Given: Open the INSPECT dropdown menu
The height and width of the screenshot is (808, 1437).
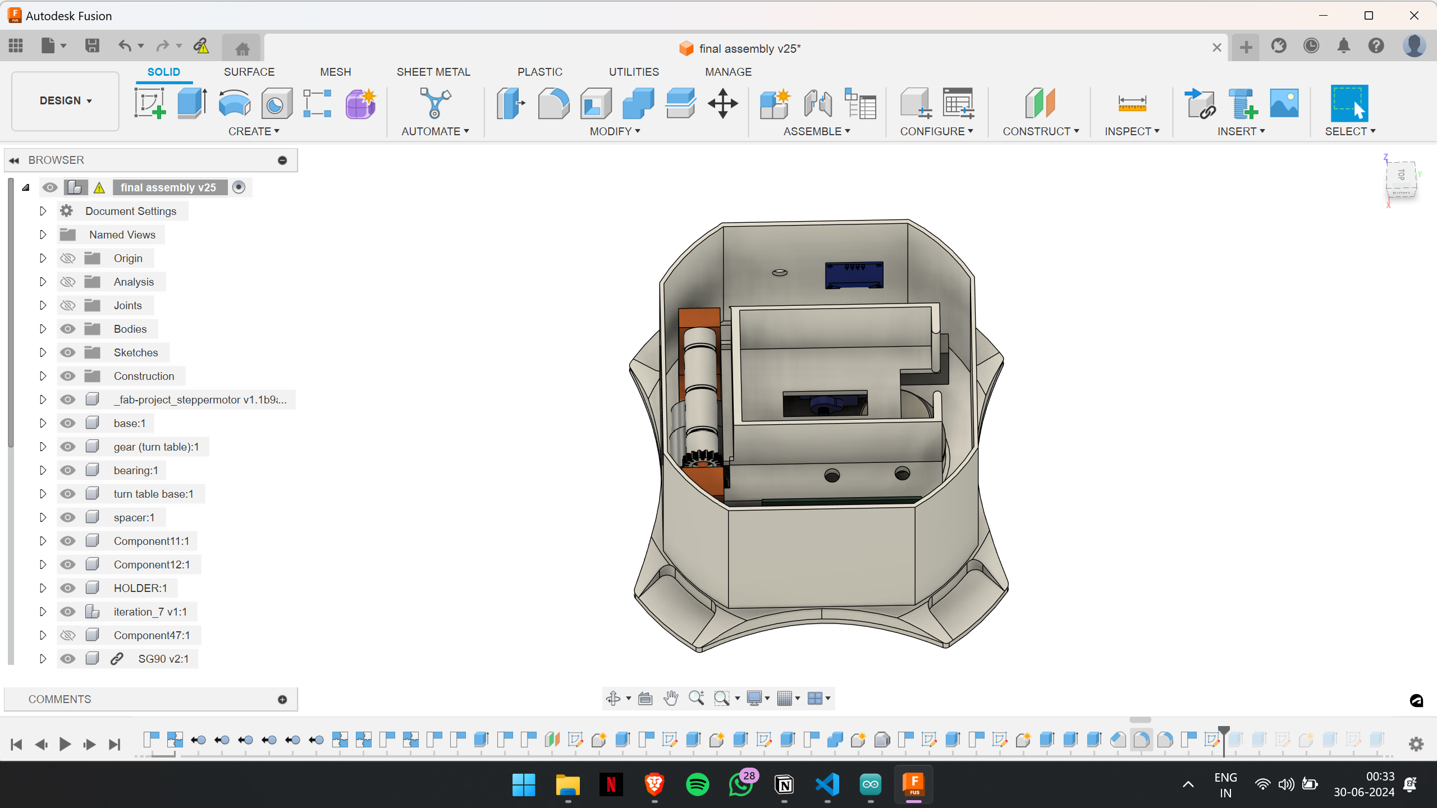Looking at the screenshot, I should (1132, 131).
